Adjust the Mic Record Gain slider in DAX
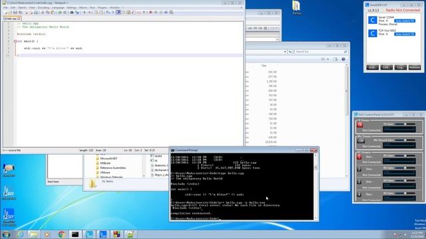426x239 pixels. (405, 140)
